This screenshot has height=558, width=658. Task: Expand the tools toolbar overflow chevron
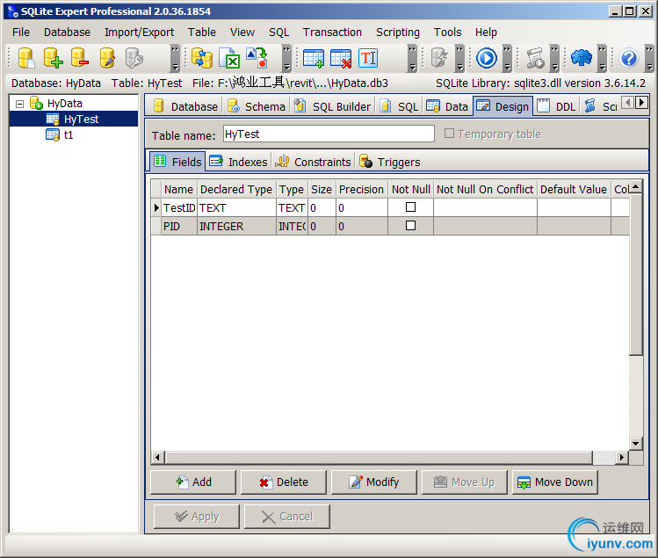coord(602,58)
